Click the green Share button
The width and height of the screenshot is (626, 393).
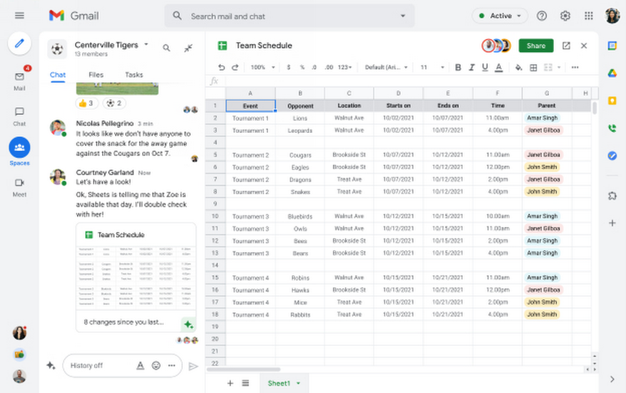[x=536, y=46]
